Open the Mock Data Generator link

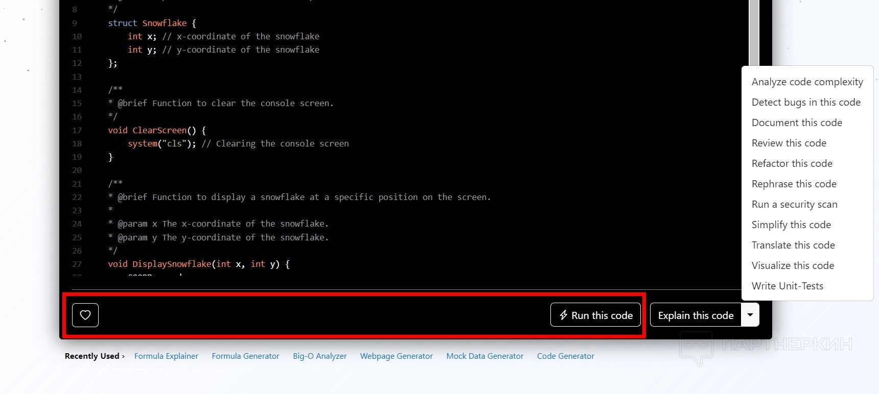coord(484,356)
